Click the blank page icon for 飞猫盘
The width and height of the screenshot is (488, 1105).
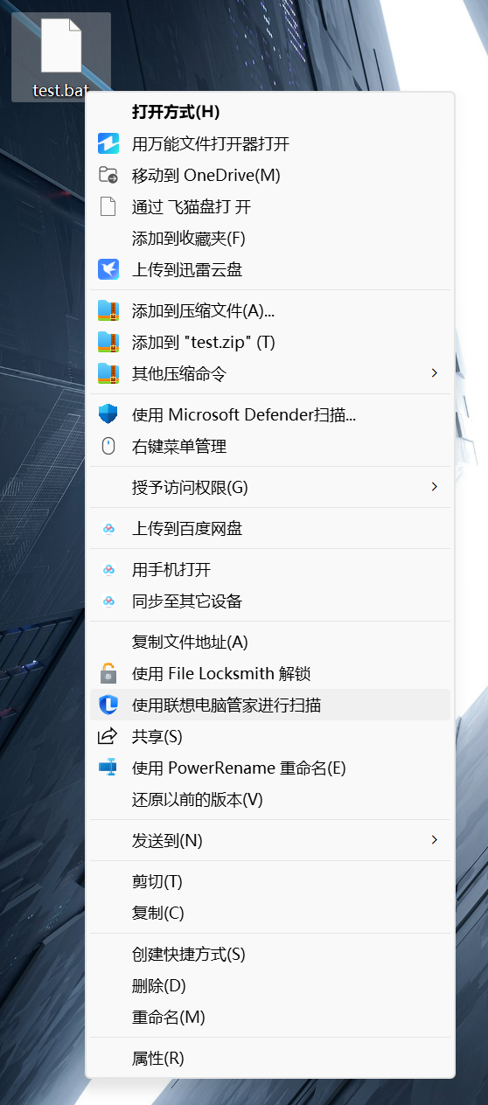coord(108,206)
